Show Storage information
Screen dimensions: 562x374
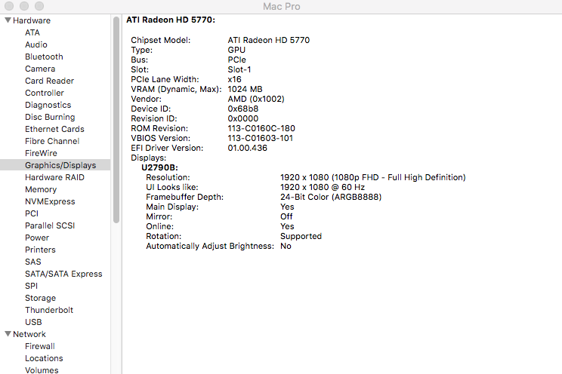tap(40, 298)
